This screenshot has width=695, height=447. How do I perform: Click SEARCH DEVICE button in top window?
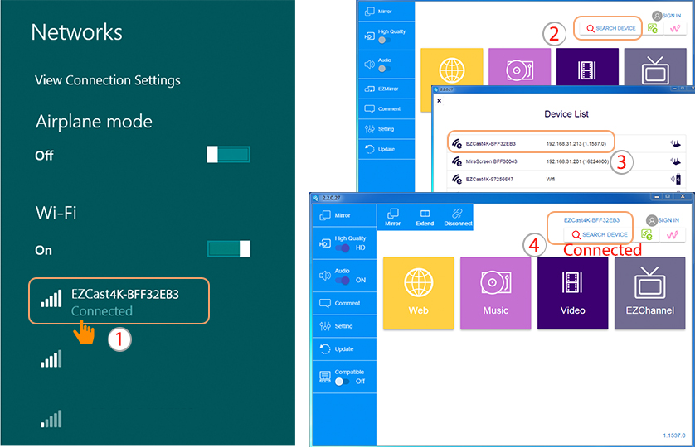pyautogui.click(x=610, y=28)
